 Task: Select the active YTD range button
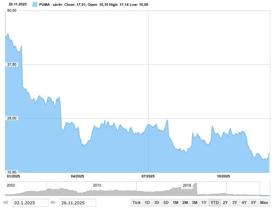[x=214, y=202]
